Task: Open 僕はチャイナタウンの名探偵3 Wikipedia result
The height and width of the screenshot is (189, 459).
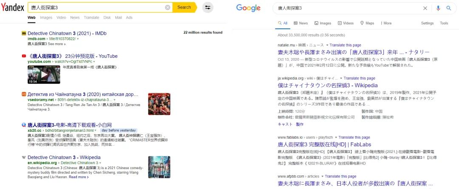Action: point(328,86)
